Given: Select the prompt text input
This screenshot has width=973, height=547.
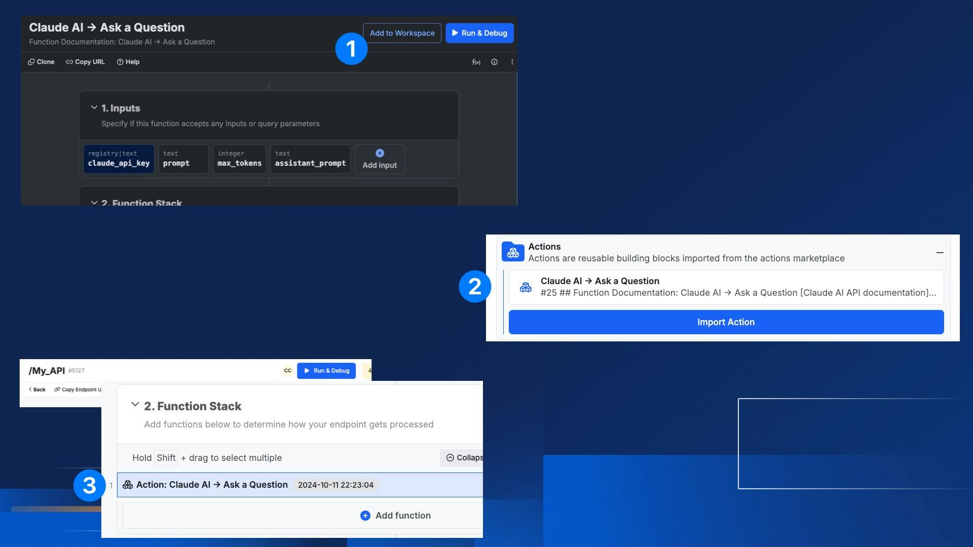Looking at the screenshot, I should pos(183,159).
